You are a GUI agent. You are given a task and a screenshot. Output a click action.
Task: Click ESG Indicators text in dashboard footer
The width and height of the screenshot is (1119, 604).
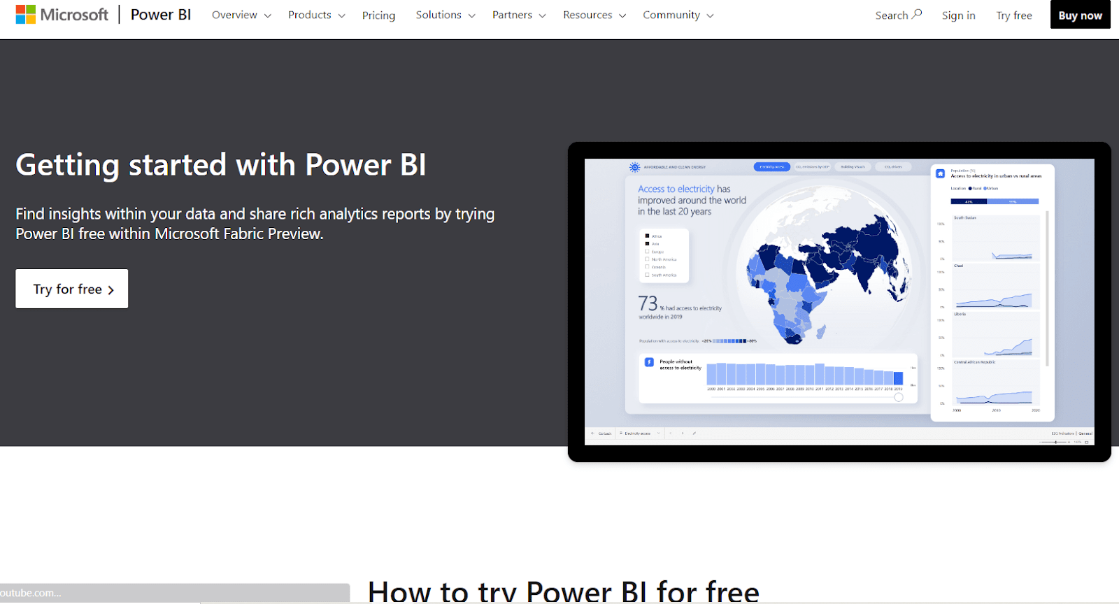(1062, 433)
